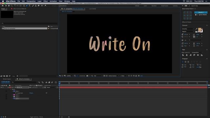Select the Clone Stamp tool
Image resolution: width=210 pixels, height=118 pixels.
(36, 6)
